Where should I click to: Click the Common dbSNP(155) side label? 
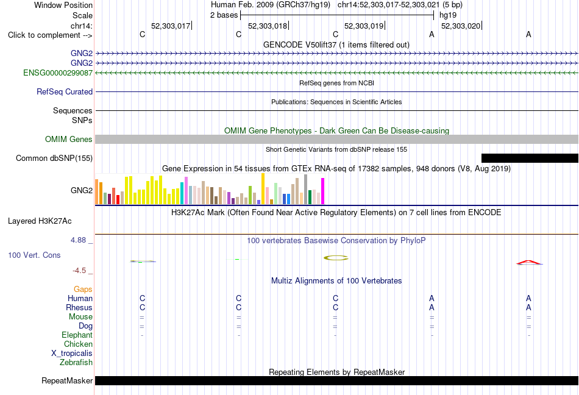tap(54, 158)
